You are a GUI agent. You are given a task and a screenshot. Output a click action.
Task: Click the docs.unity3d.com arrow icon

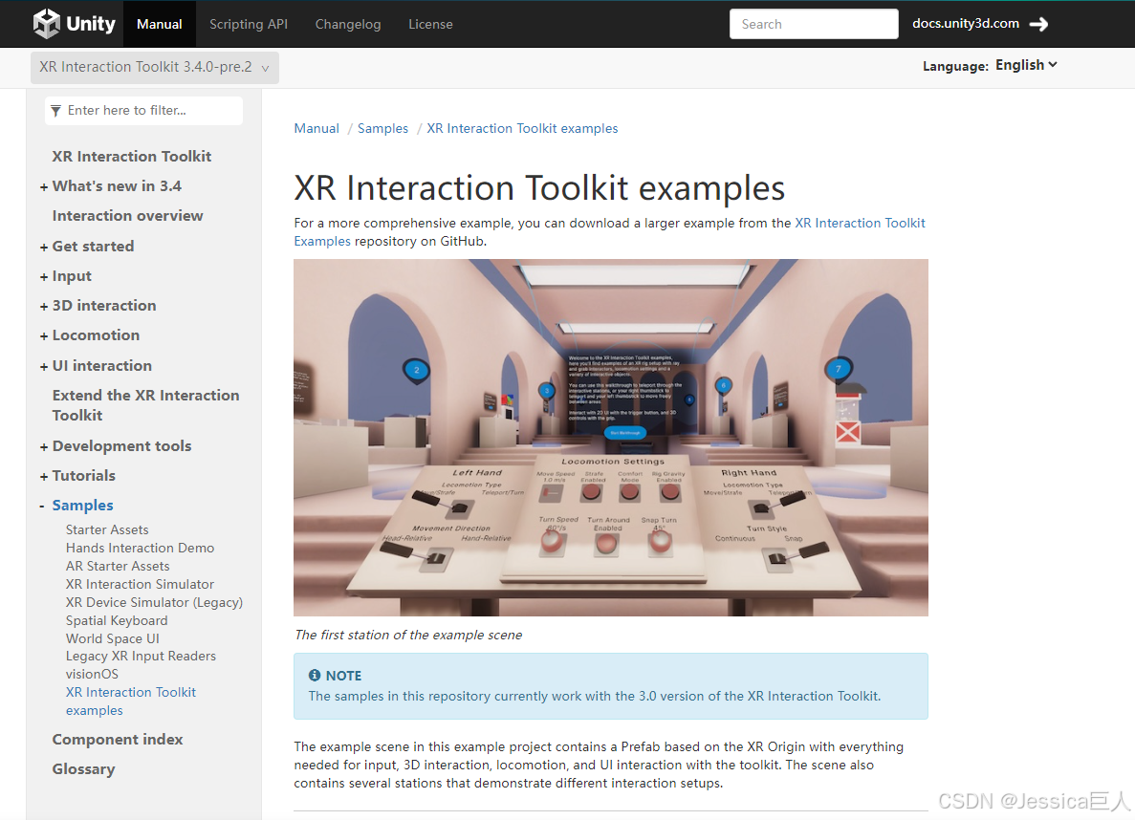(1038, 24)
